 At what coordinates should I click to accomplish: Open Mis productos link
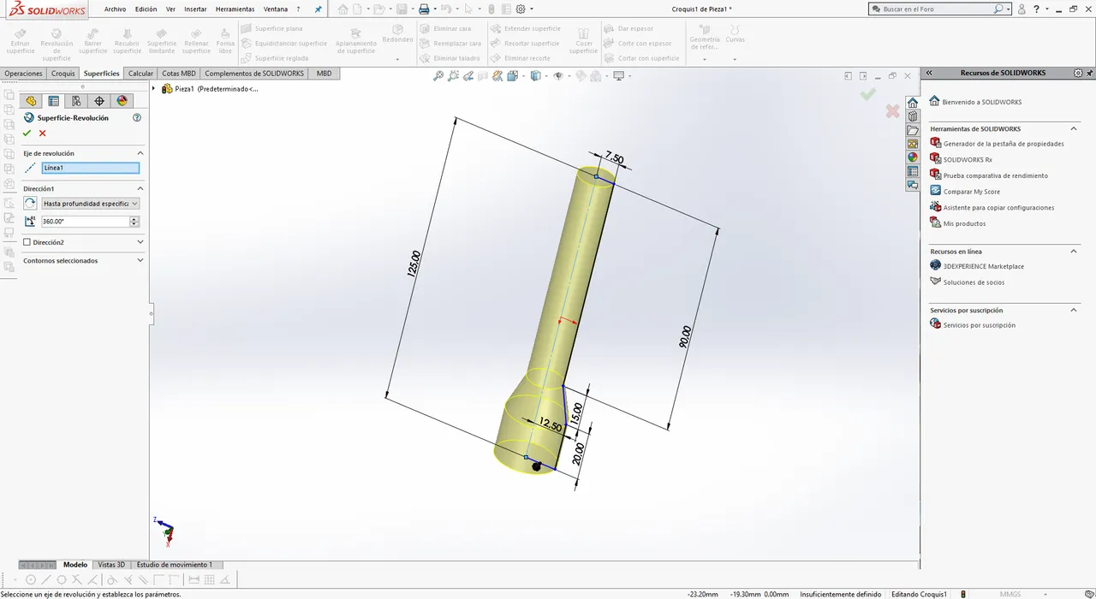point(964,223)
